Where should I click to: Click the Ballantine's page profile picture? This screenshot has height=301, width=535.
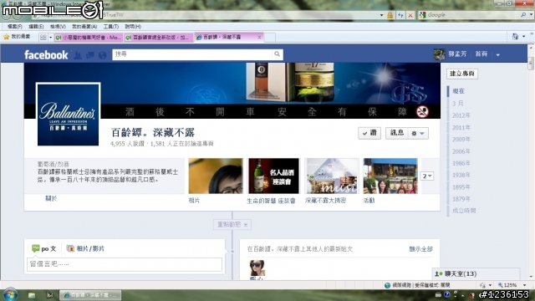coord(69,115)
